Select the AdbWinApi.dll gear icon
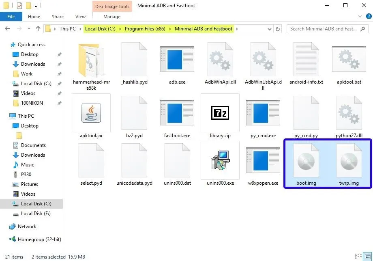 (220, 59)
